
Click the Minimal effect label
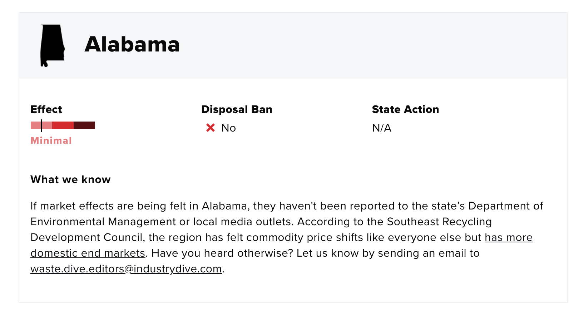click(51, 140)
